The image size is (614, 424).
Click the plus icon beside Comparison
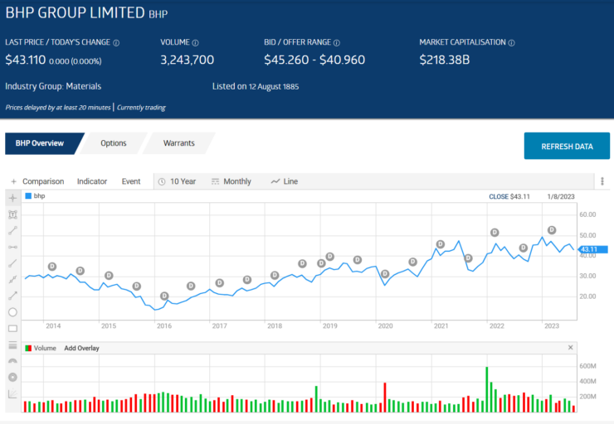[x=14, y=181]
